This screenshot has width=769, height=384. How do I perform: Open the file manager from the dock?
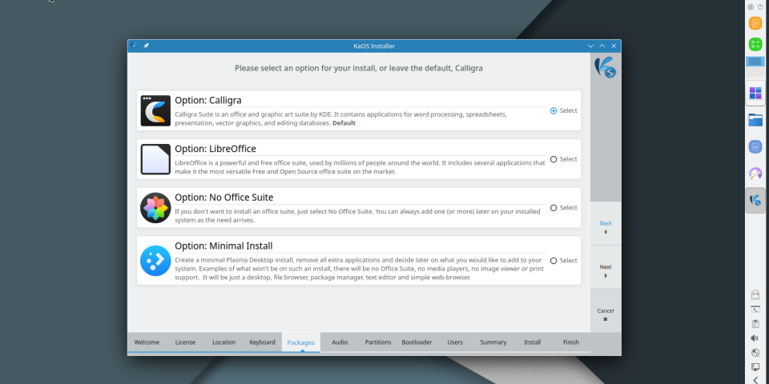[x=755, y=120]
